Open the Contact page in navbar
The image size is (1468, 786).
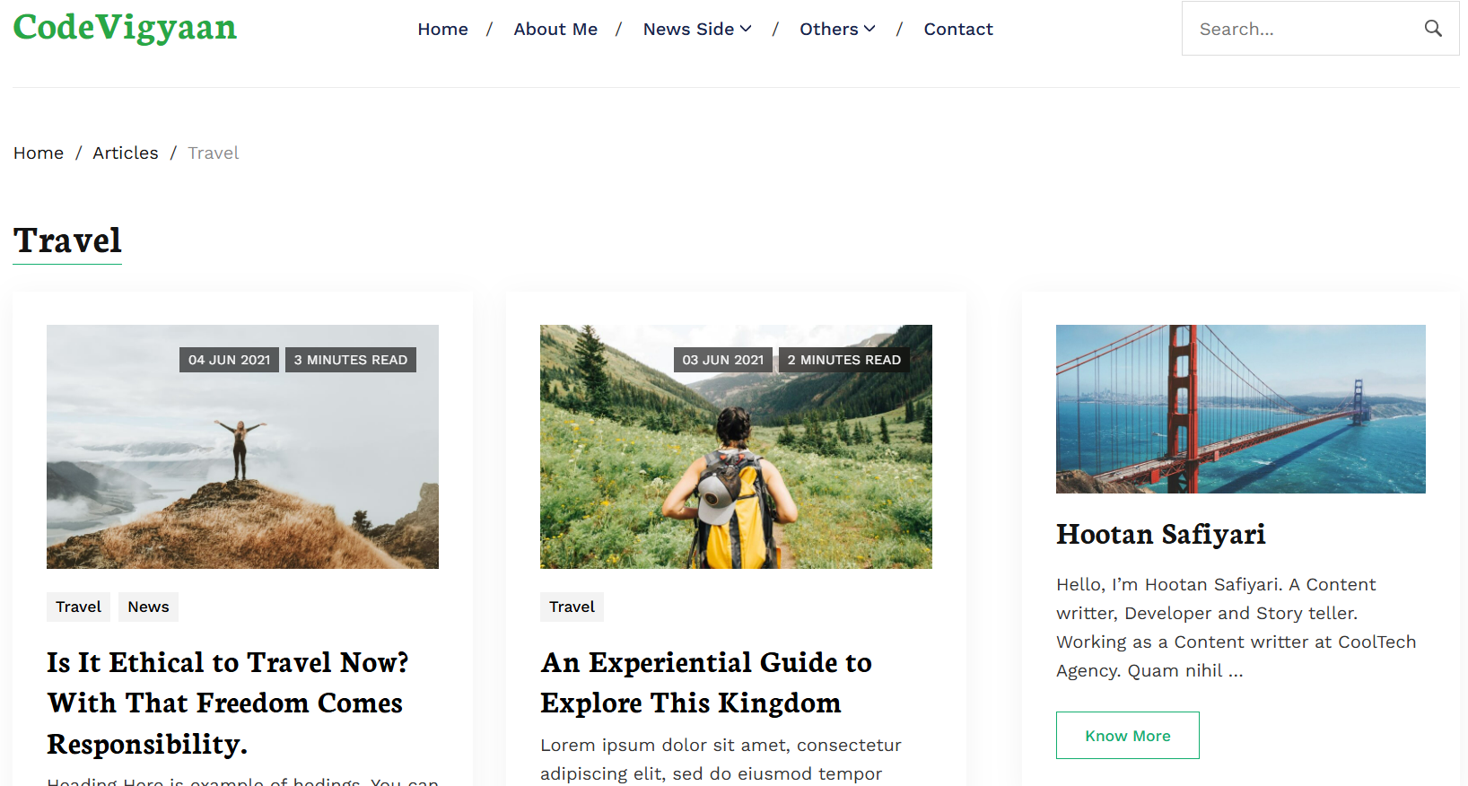pyautogui.click(x=957, y=30)
